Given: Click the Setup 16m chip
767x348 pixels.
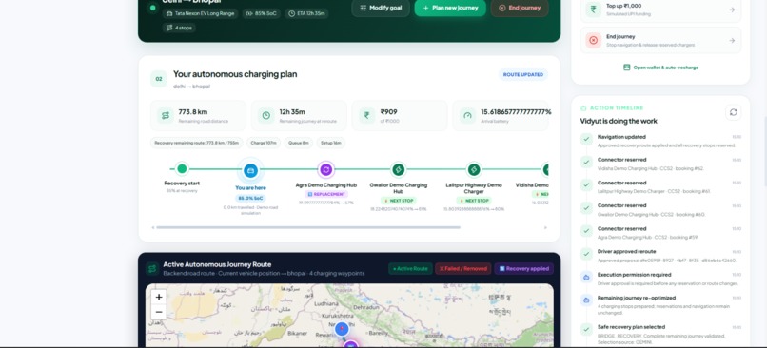Looking at the screenshot, I should coord(330,143).
